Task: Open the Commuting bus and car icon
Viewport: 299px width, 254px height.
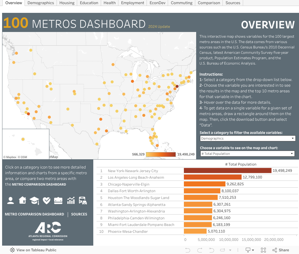Action: (x=83, y=201)
